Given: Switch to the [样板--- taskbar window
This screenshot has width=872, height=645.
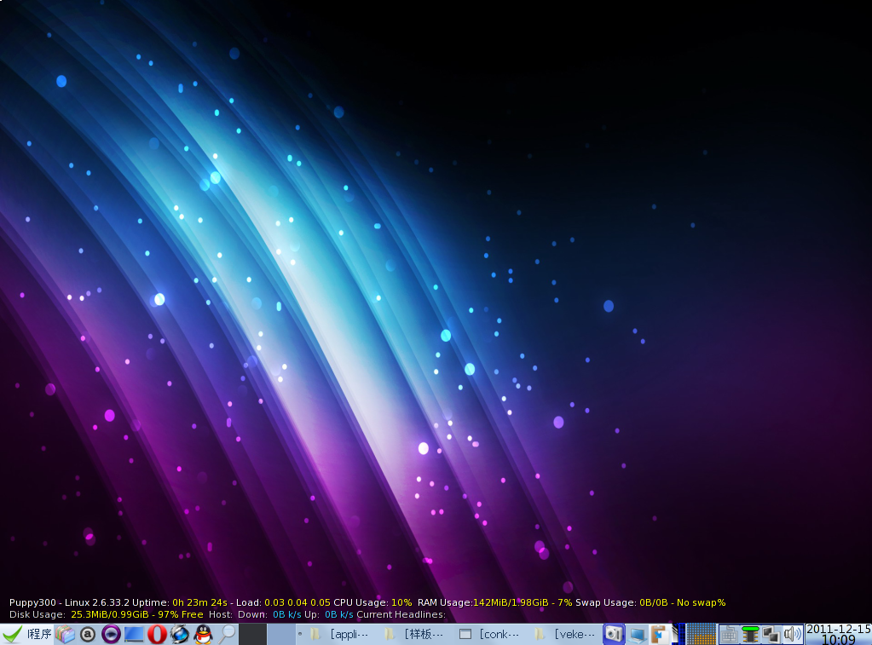Looking at the screenshot, I should point(413,635).
